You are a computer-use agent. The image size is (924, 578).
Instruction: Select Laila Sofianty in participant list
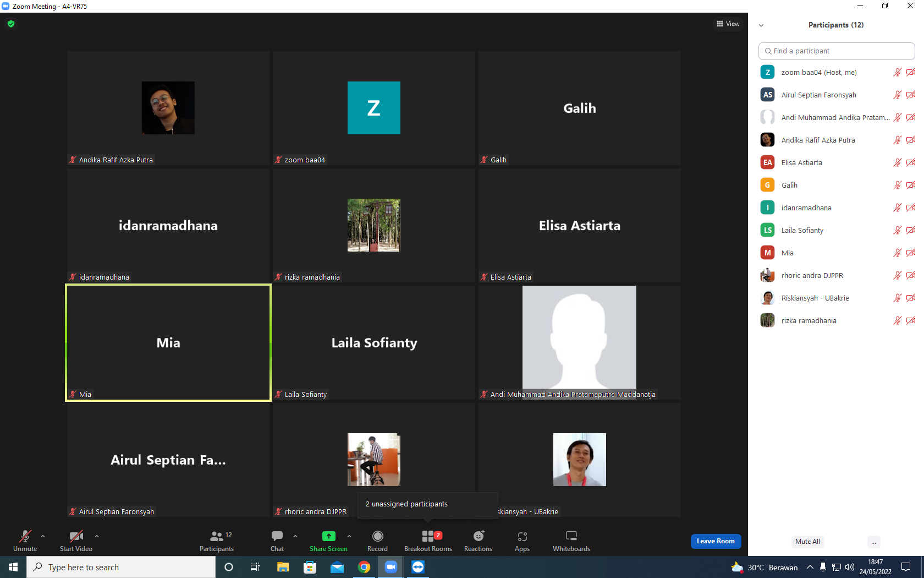pyautogui.click(x=836, y=230)
